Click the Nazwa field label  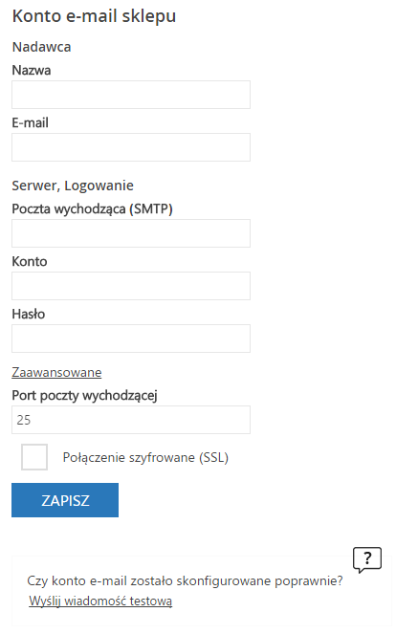coord(32,71)
